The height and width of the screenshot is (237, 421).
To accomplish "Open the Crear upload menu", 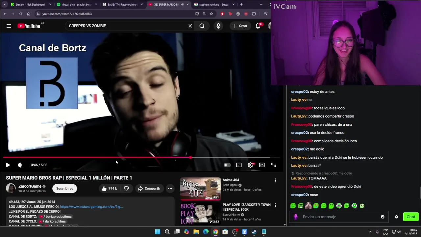I will 240,26.
